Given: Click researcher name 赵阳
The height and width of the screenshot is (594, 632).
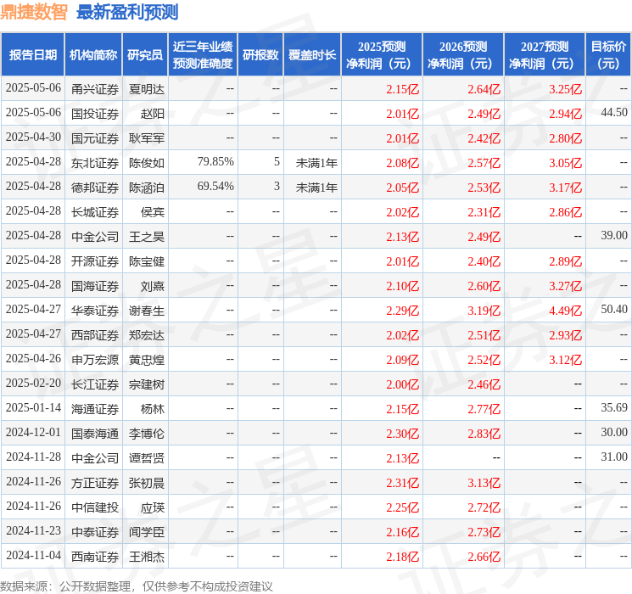Looking at the screenshot, I should point(153,114).
